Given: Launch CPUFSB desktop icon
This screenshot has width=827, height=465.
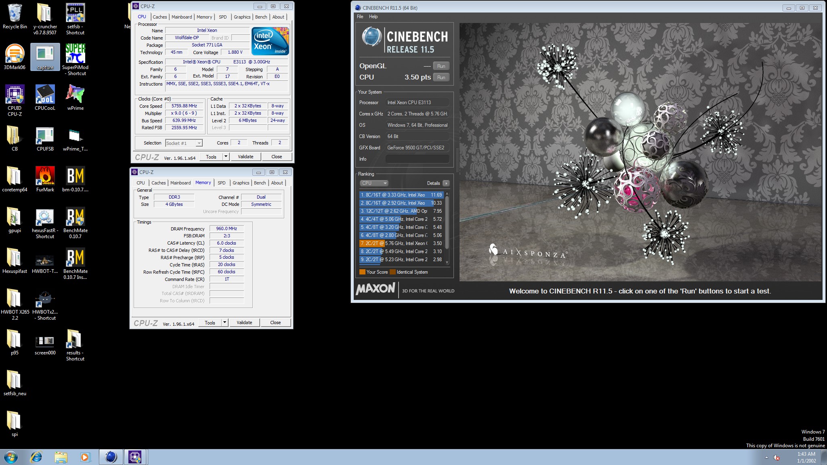Looking at the screenshot, I should tap(45, 138).
